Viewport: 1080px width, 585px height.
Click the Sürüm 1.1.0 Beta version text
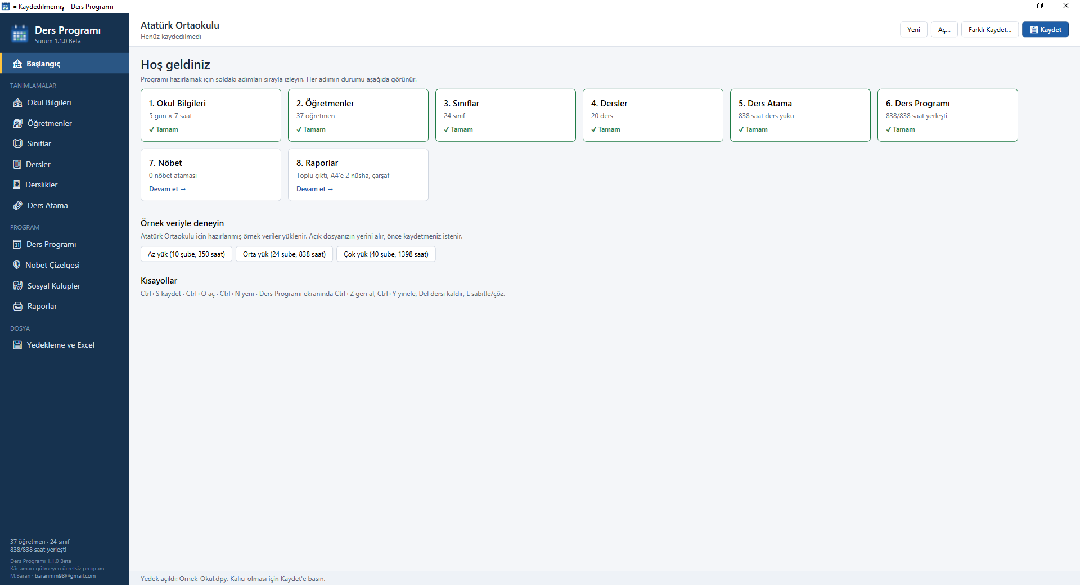(58, 41)
